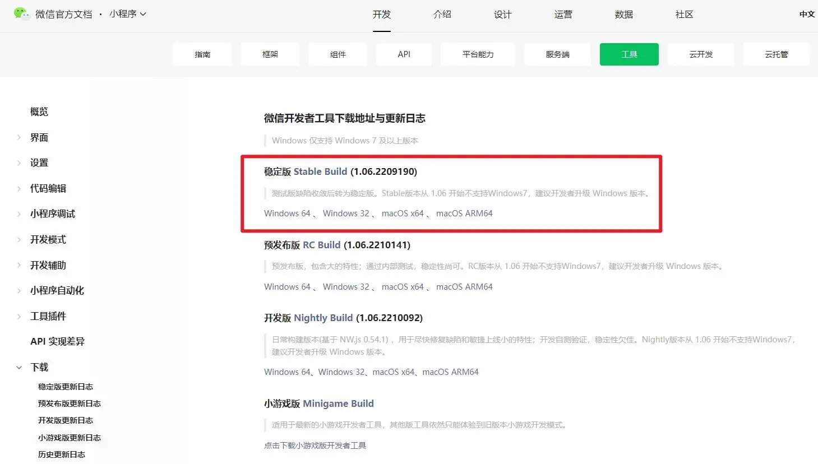This screenshot has height=464, width=818.
Task: Open the 社区 menu item
Action: (x=683, y=15)
